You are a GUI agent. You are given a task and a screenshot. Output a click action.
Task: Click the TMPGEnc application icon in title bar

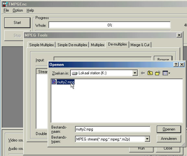coord(5,4)
